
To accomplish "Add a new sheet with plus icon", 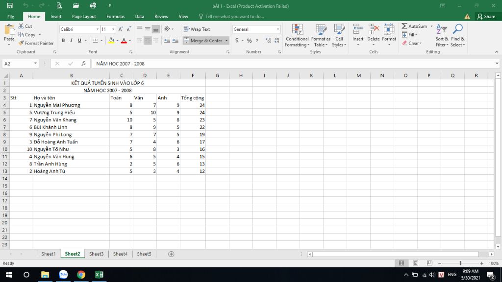I will tap(171, 254).
